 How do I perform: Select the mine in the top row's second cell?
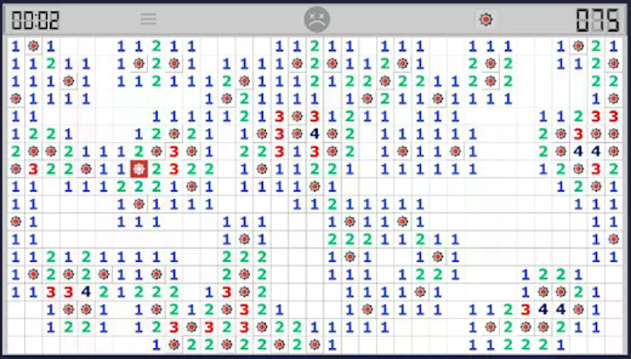33,46
